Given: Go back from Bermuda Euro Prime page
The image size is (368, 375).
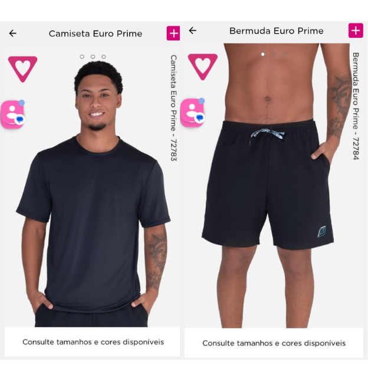Looking at the screenshot, I should 193,31.
